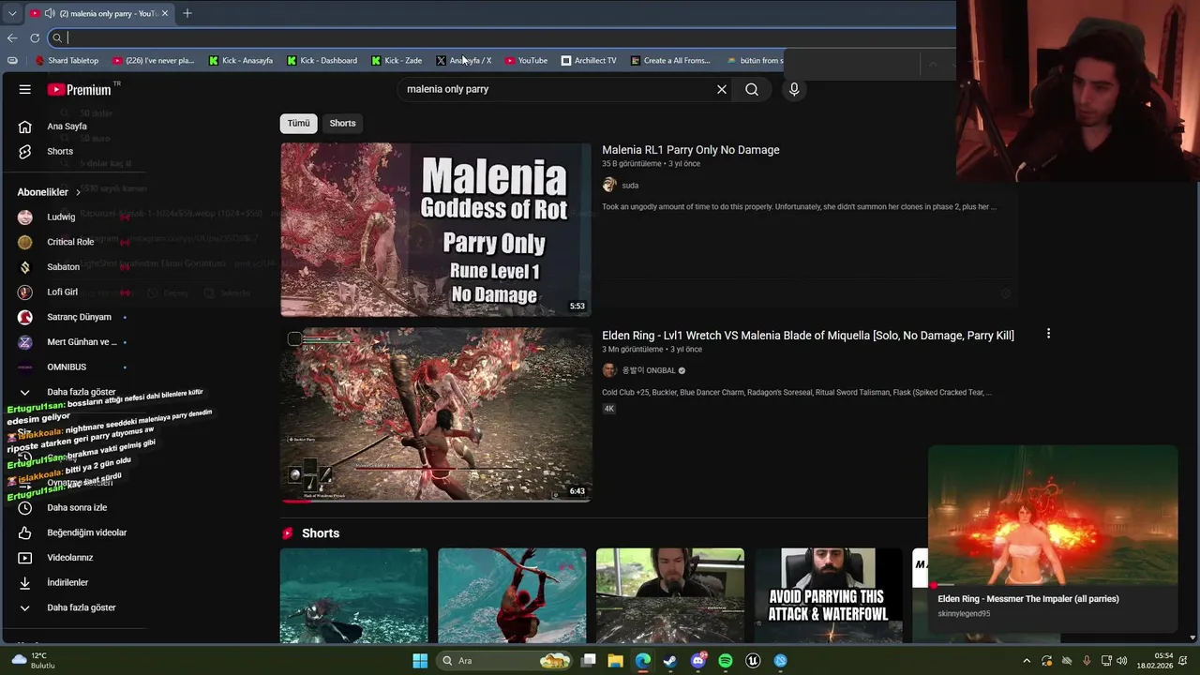
Task: Click the ONGBAL channel avatar
Action: pyautogui.click(x=609, y=370)
